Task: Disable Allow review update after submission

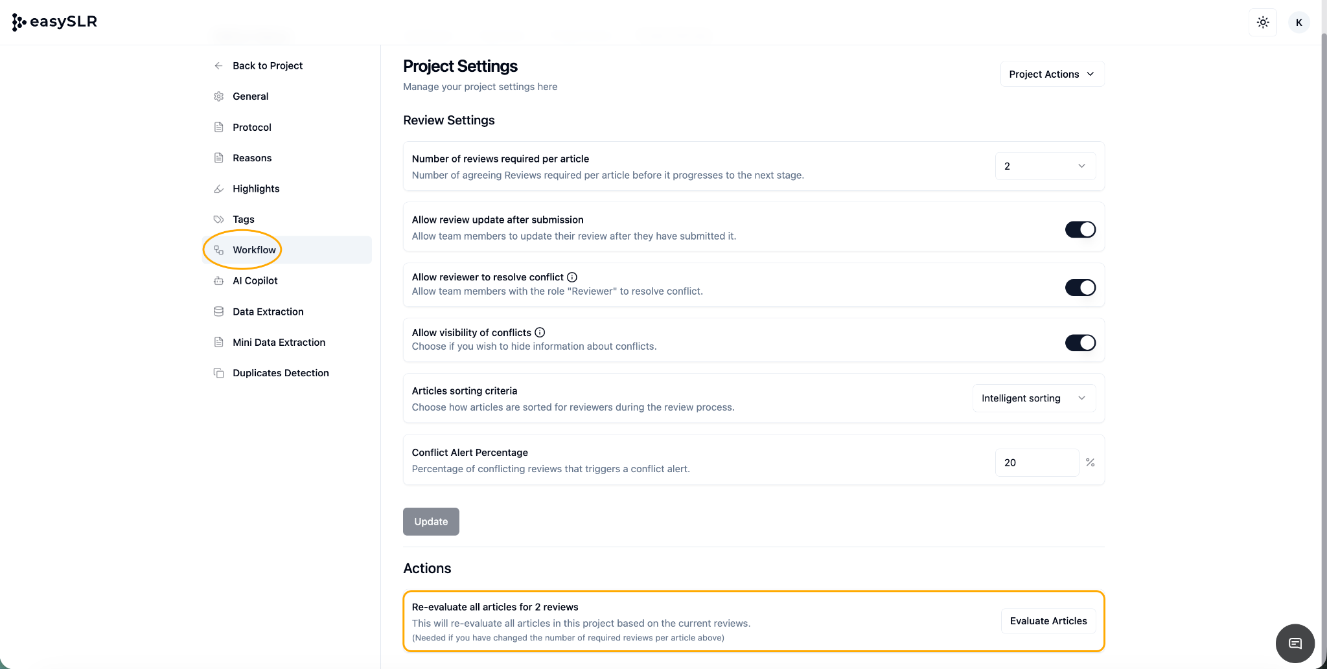Action: (x=1079, y=230)
